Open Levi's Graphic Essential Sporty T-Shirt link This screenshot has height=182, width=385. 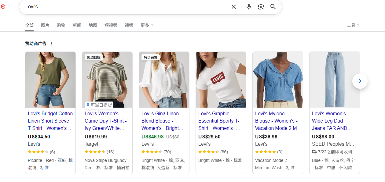219,121
